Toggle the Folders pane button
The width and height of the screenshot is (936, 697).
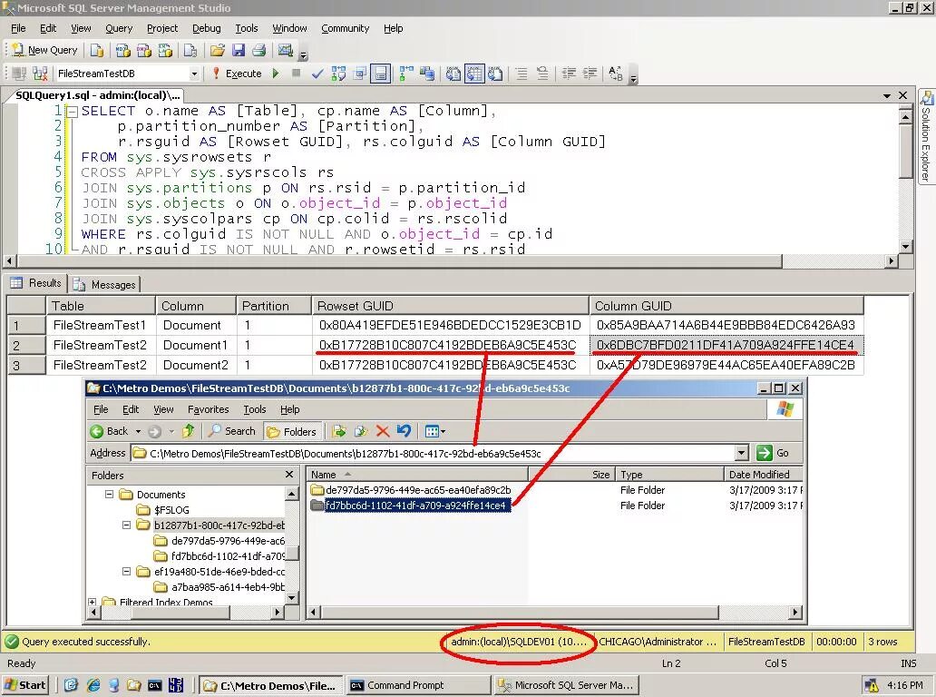point(292,431)
